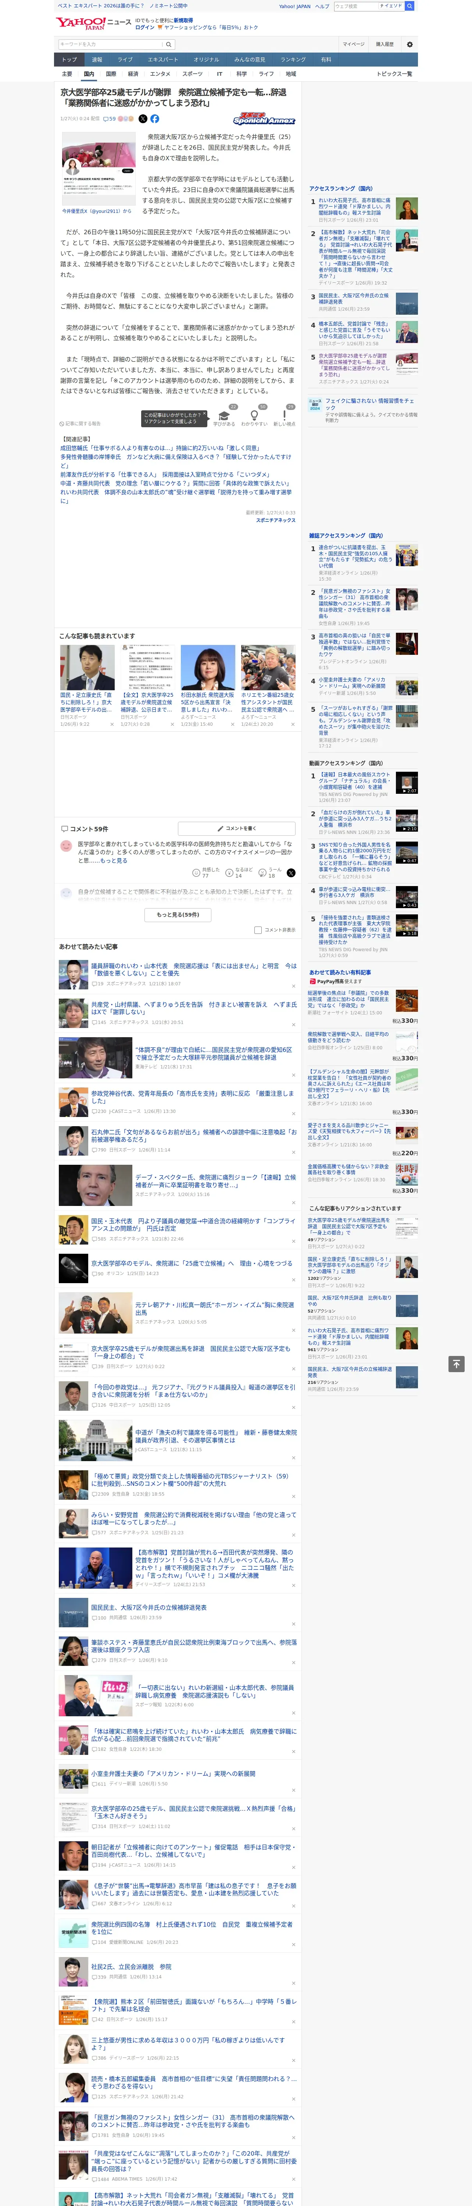Share the article on X
The height and width of the screenshot is (2206, 472).
[x=143, y=119]
